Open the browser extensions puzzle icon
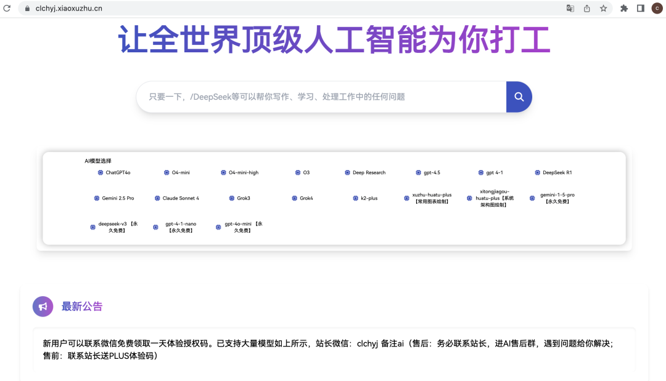The width and height of the screenshot is (666, 381). tap(624, 8)
